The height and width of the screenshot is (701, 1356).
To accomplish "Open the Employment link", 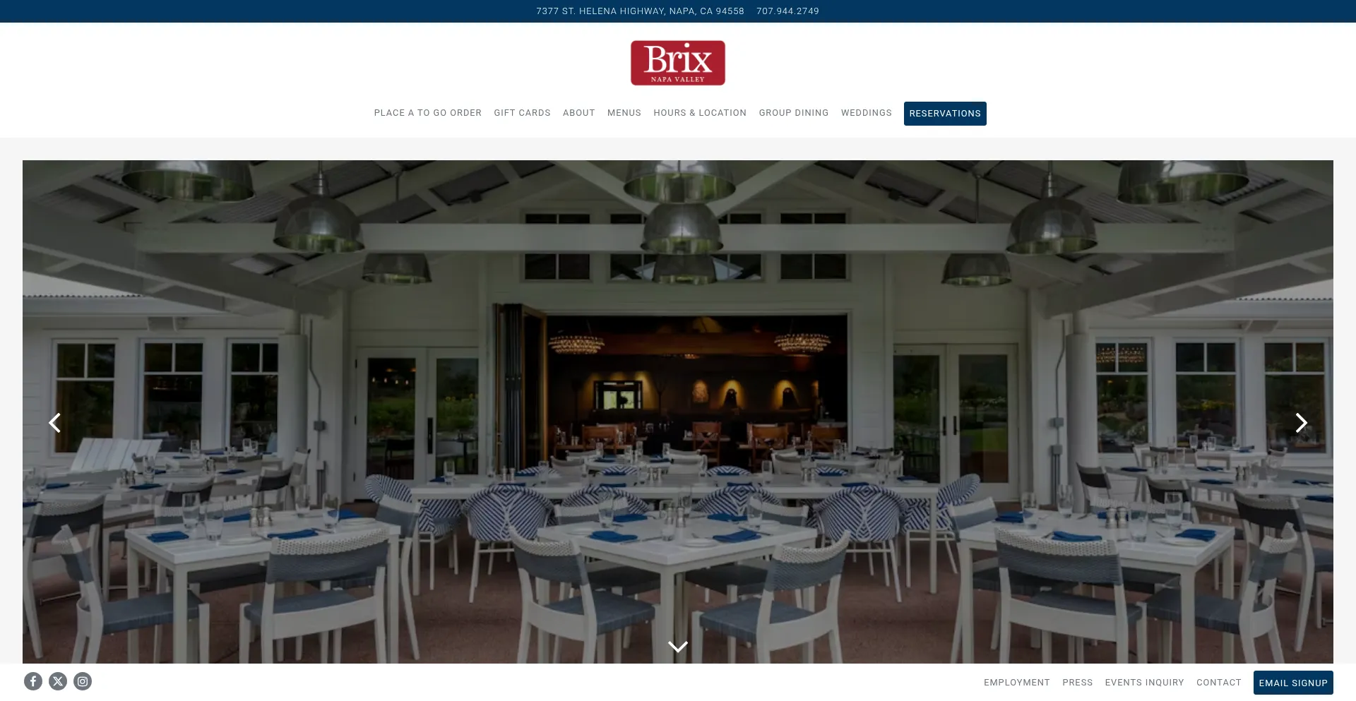I will pos(1017,683).
